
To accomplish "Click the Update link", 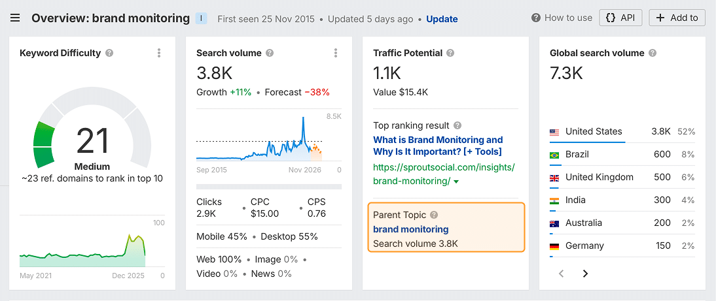I will click(x=442, y=19).
